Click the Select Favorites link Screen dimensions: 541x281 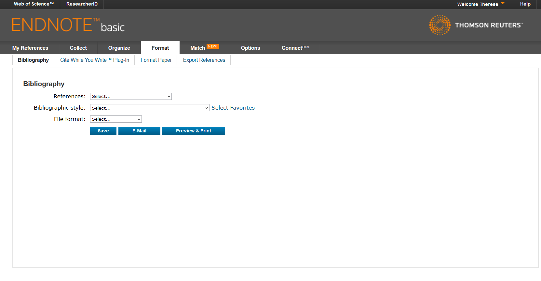pyautogui.click(x=233, y=108)
